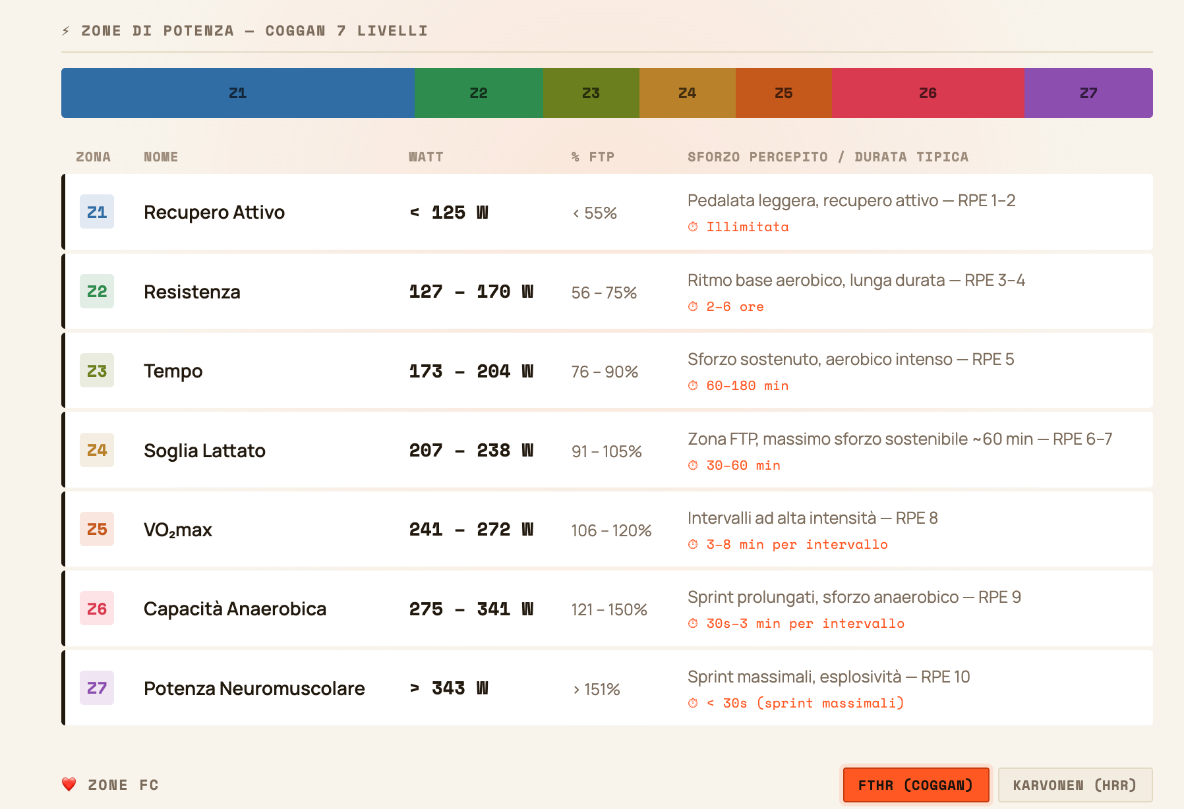This screenshot has height=809, width=1184.
Task: Click the heart icon beside Zone FC
Action: [69, 785]
